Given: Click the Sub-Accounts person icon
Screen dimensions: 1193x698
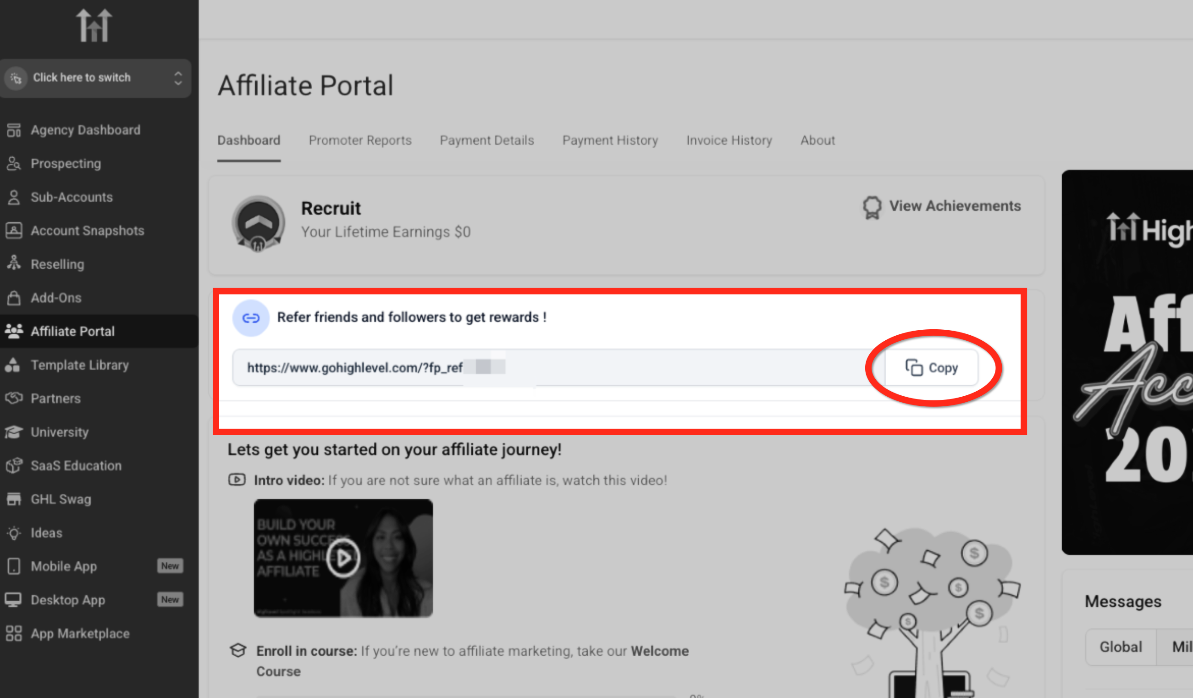Looking at the screenshot, I should [14, 197].
